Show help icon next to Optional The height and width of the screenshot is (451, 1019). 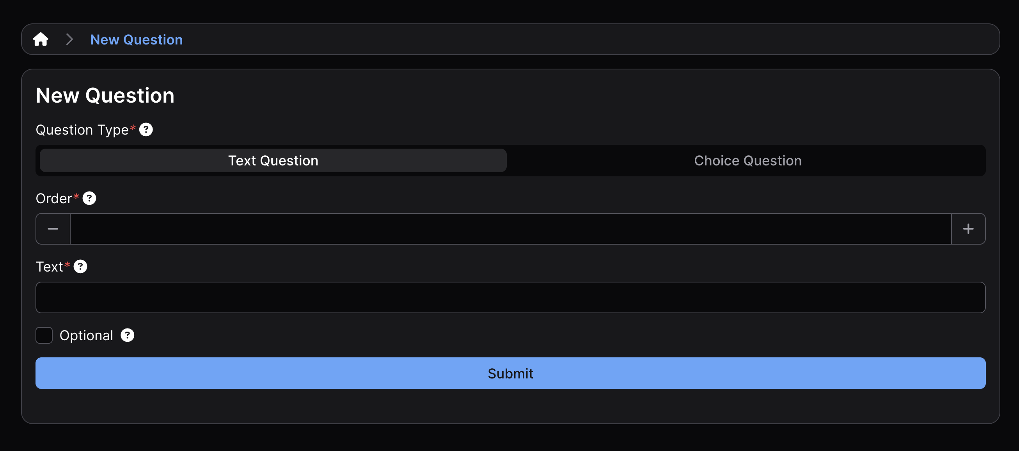coord(127,336)
